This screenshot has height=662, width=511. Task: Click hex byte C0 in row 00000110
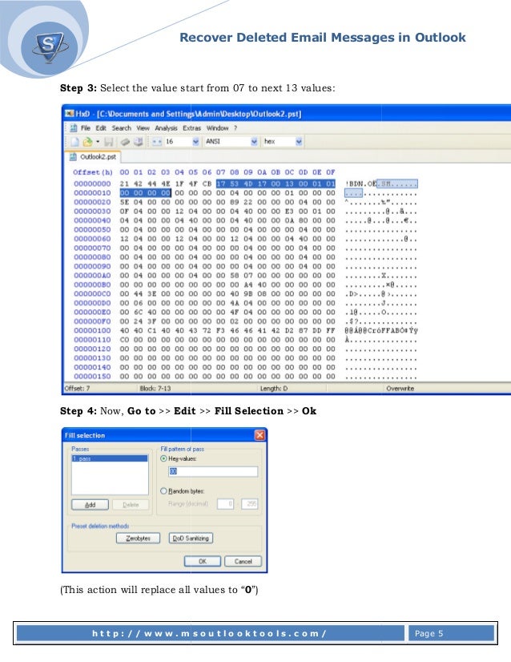click(x=124, y=340)
